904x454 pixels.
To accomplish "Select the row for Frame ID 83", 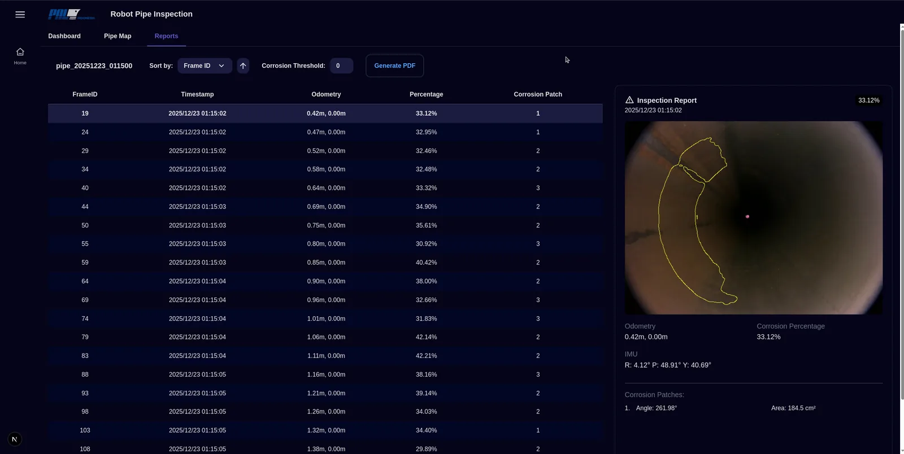I will point(325,356).
